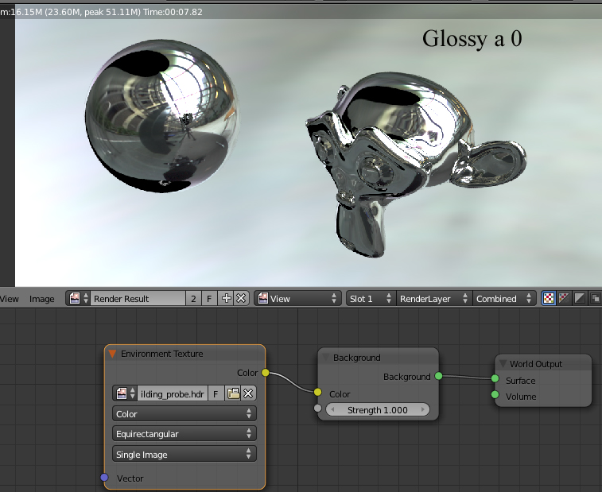
Task: Toggle fake user F for ilding_probe.hdr
Action: point(216,393)
